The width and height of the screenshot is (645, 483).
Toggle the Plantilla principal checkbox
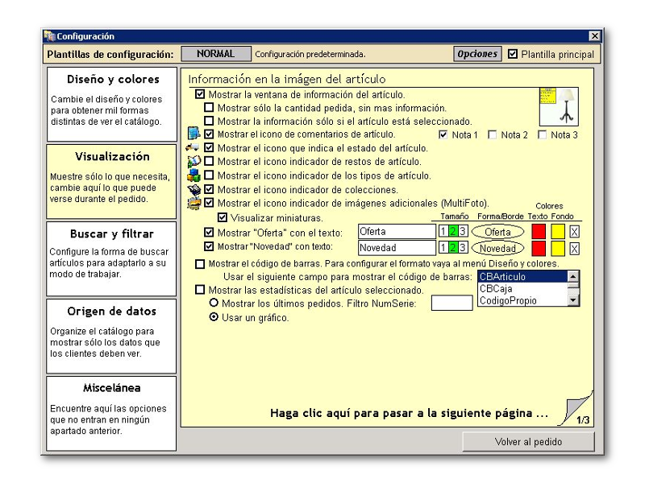click(x=513, y=54)
